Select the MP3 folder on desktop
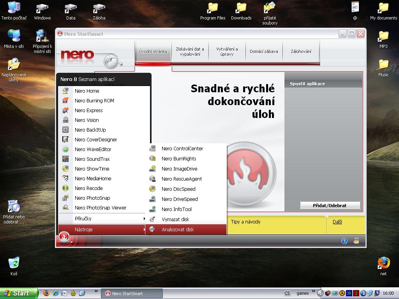The height and width of the screenshot is (299, 399). (383, 39)
